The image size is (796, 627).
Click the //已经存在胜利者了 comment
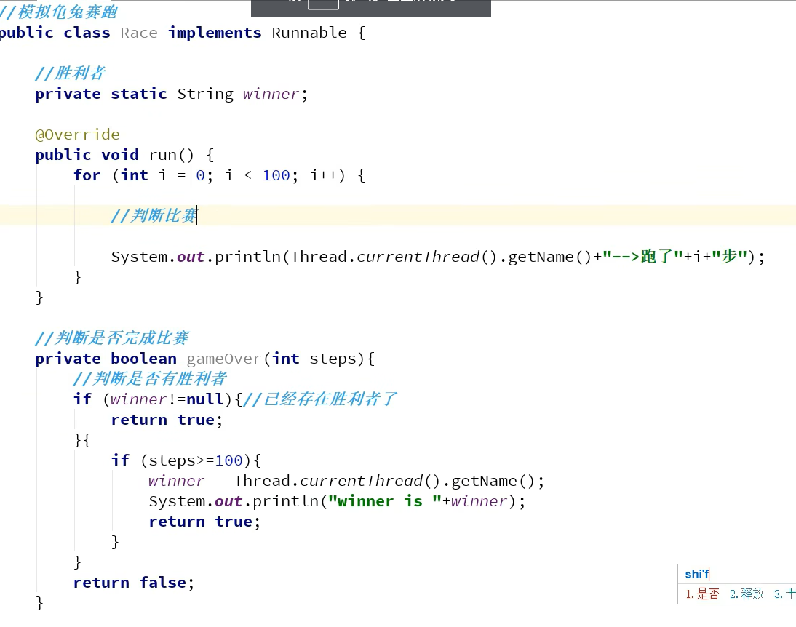(x=320, y=399)
